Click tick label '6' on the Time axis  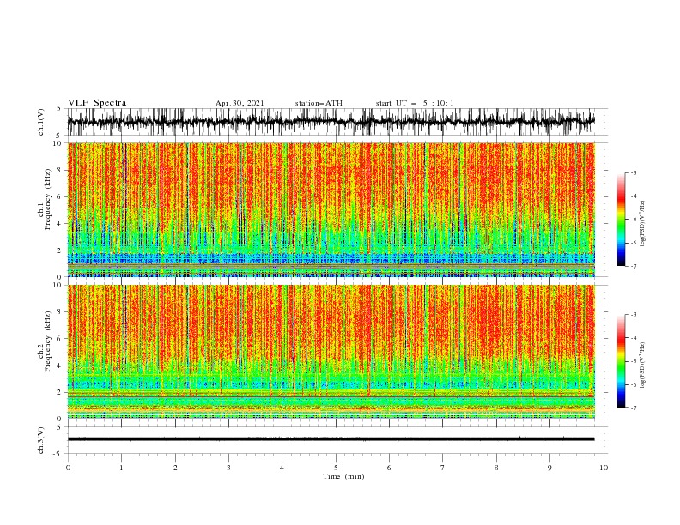point(389,468)
